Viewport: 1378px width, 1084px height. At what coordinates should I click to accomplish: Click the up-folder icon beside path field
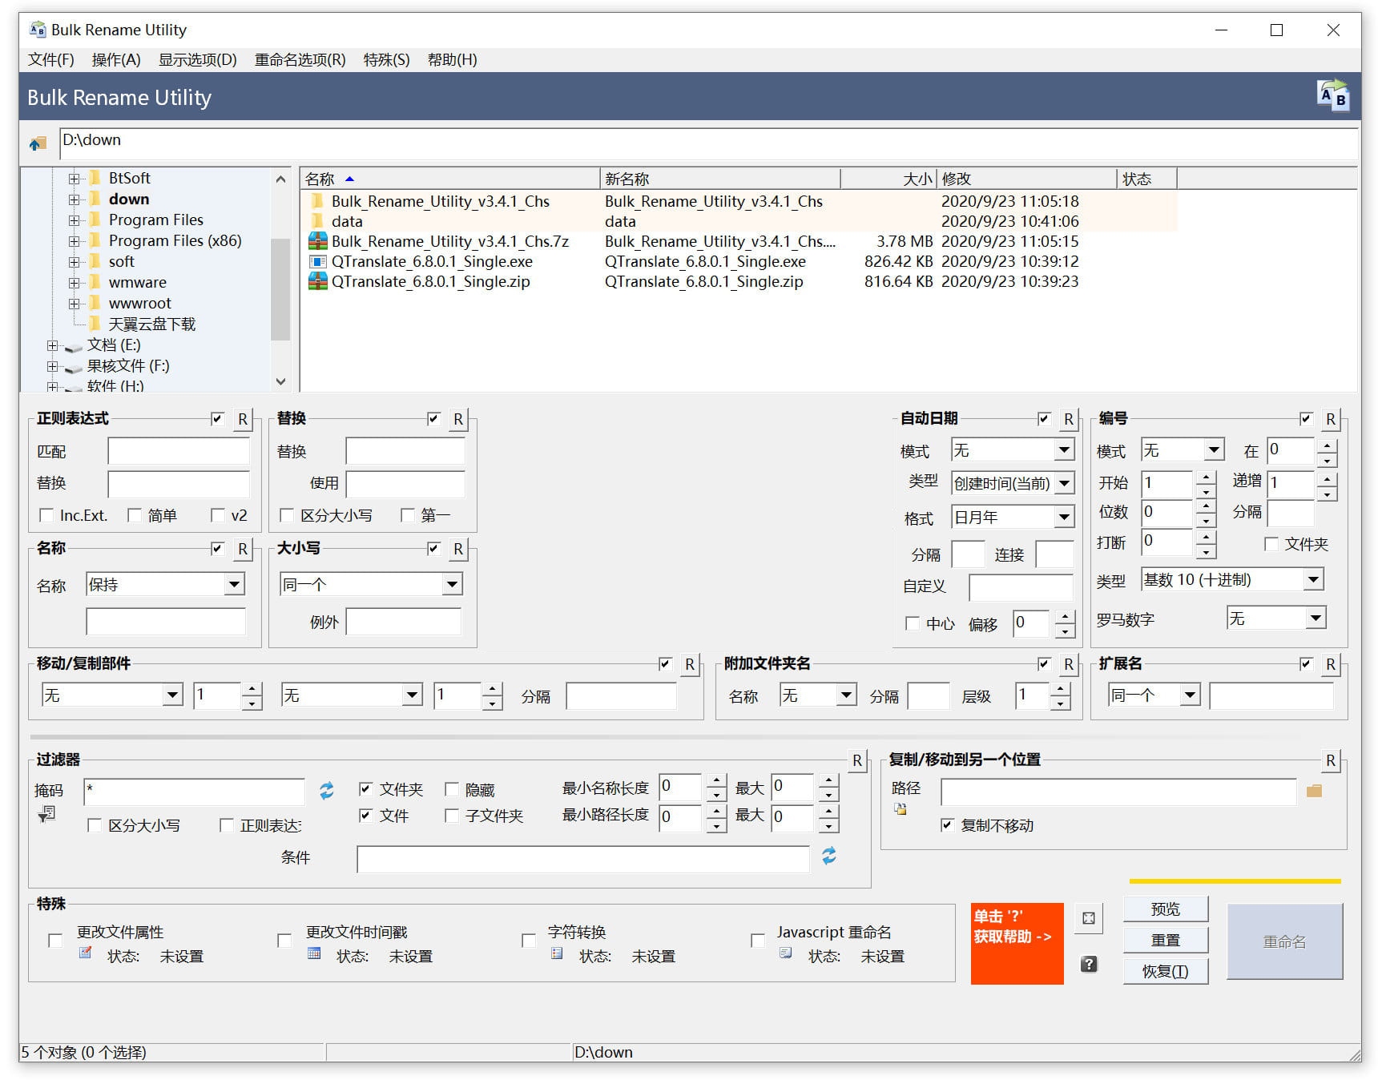[x=38, y=143]
